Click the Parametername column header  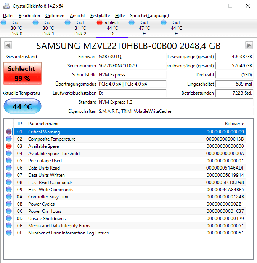[x=109, y=124]
